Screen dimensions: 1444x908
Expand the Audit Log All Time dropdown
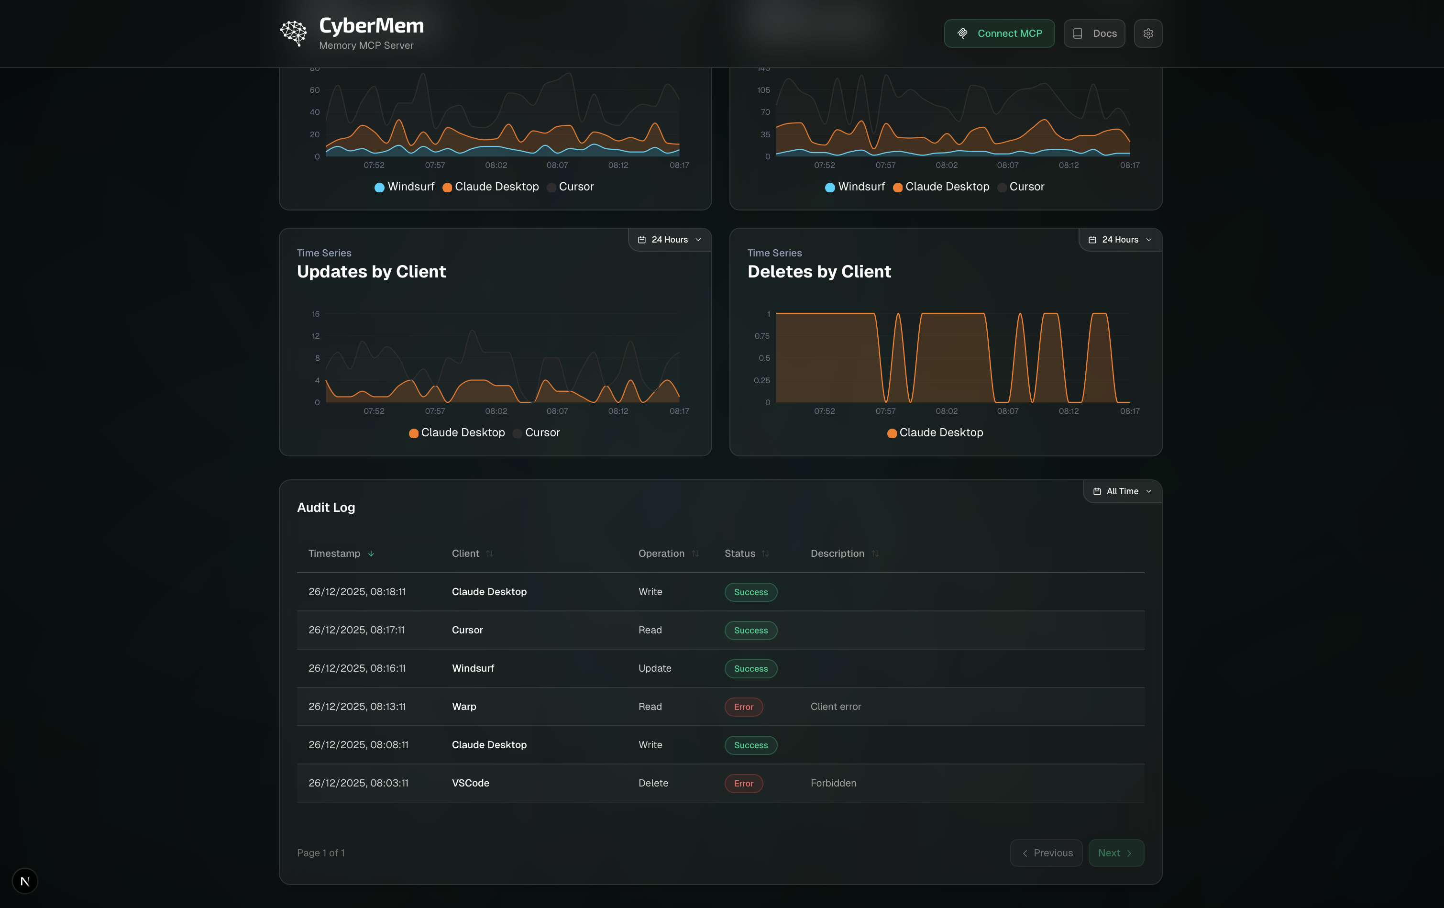[1122, 491]
